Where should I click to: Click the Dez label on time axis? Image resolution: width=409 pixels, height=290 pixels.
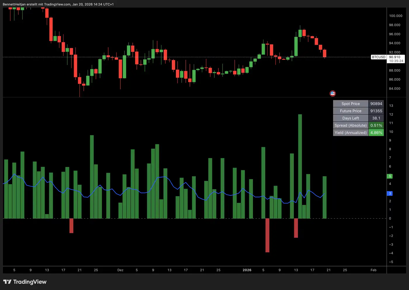[120, 270]
